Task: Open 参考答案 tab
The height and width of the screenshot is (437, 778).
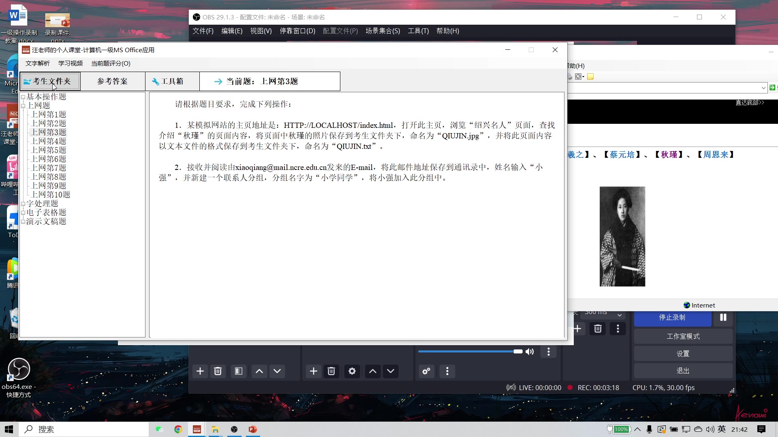Action: pyautogui.click(x=113, y=81)
